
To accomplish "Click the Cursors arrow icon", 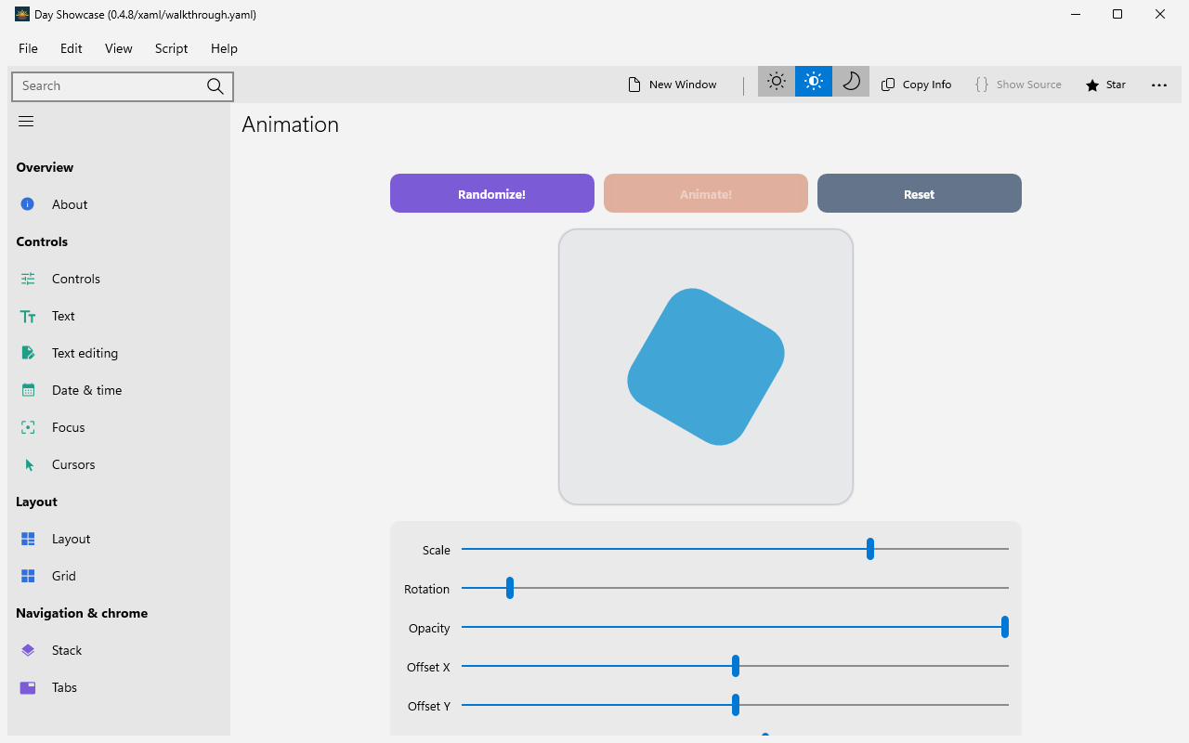I will pos(29,464).
